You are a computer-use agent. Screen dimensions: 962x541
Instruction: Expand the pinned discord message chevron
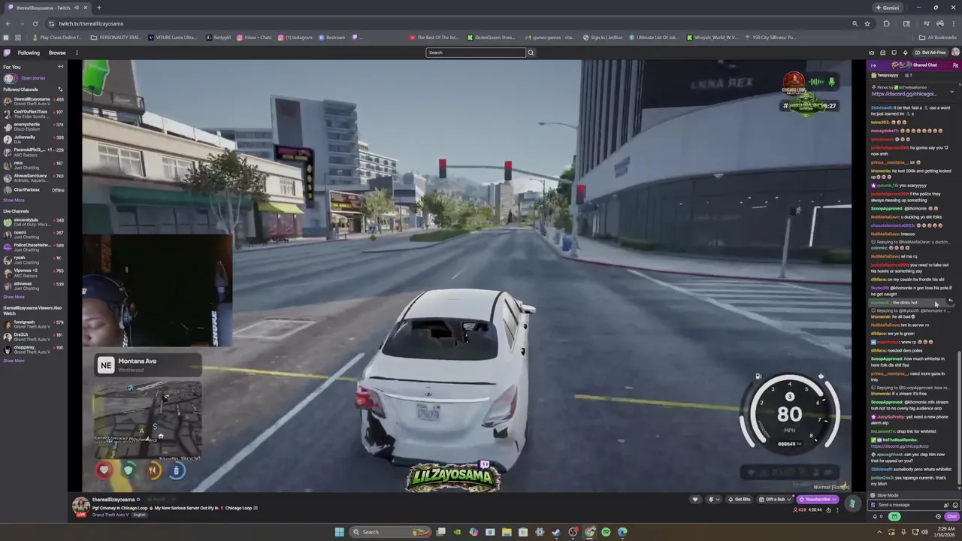point(951,92)
